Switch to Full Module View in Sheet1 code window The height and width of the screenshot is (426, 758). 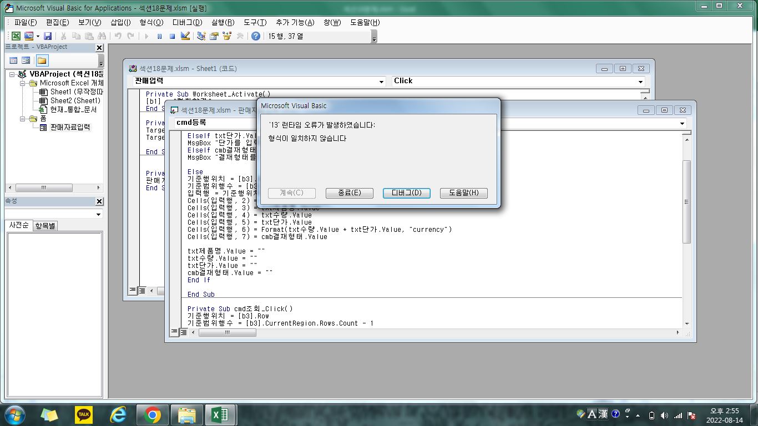[x=142, y=290]
